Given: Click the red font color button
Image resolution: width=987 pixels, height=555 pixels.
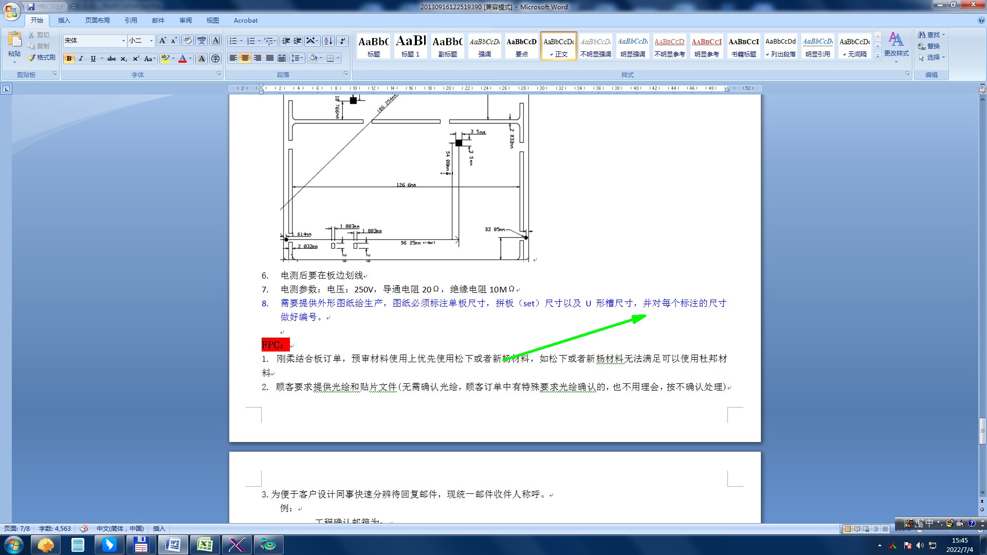Looking at the screenshot, I should click(x=182, y=59).
